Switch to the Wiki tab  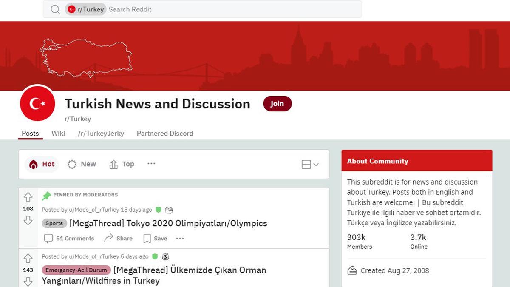tap(58, 134)
